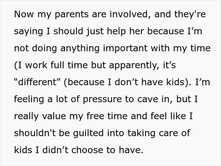Select the word "important"

click(125, 49)
